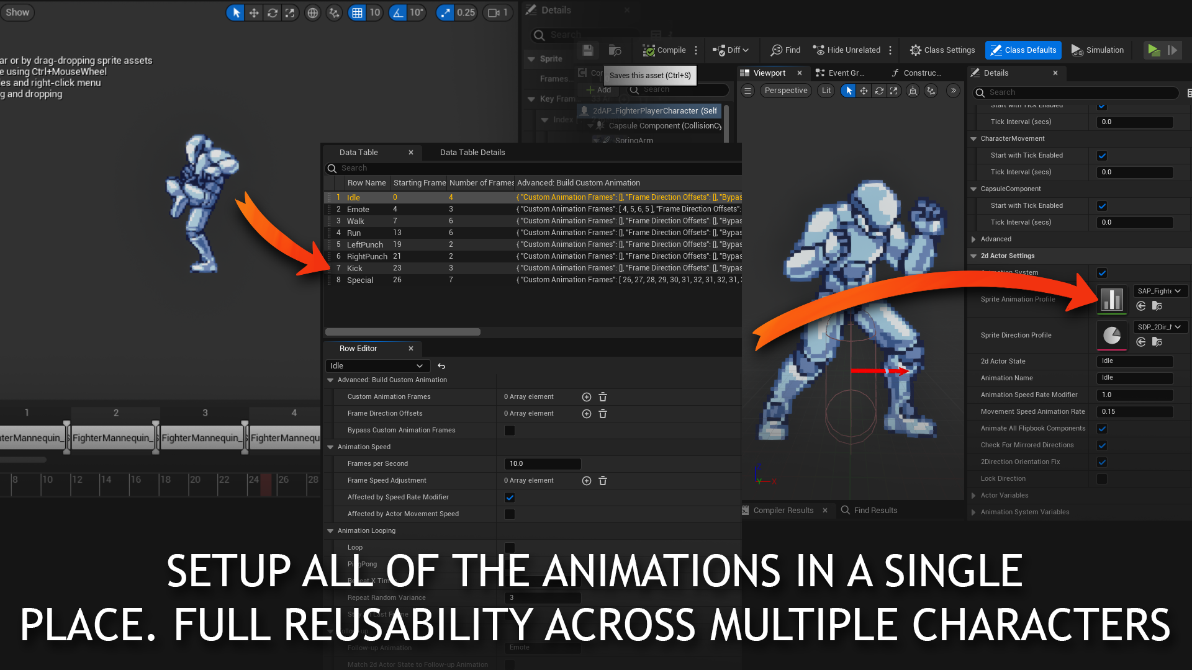Open the Row Editor row selection dropdown

[x=377, y=365]
